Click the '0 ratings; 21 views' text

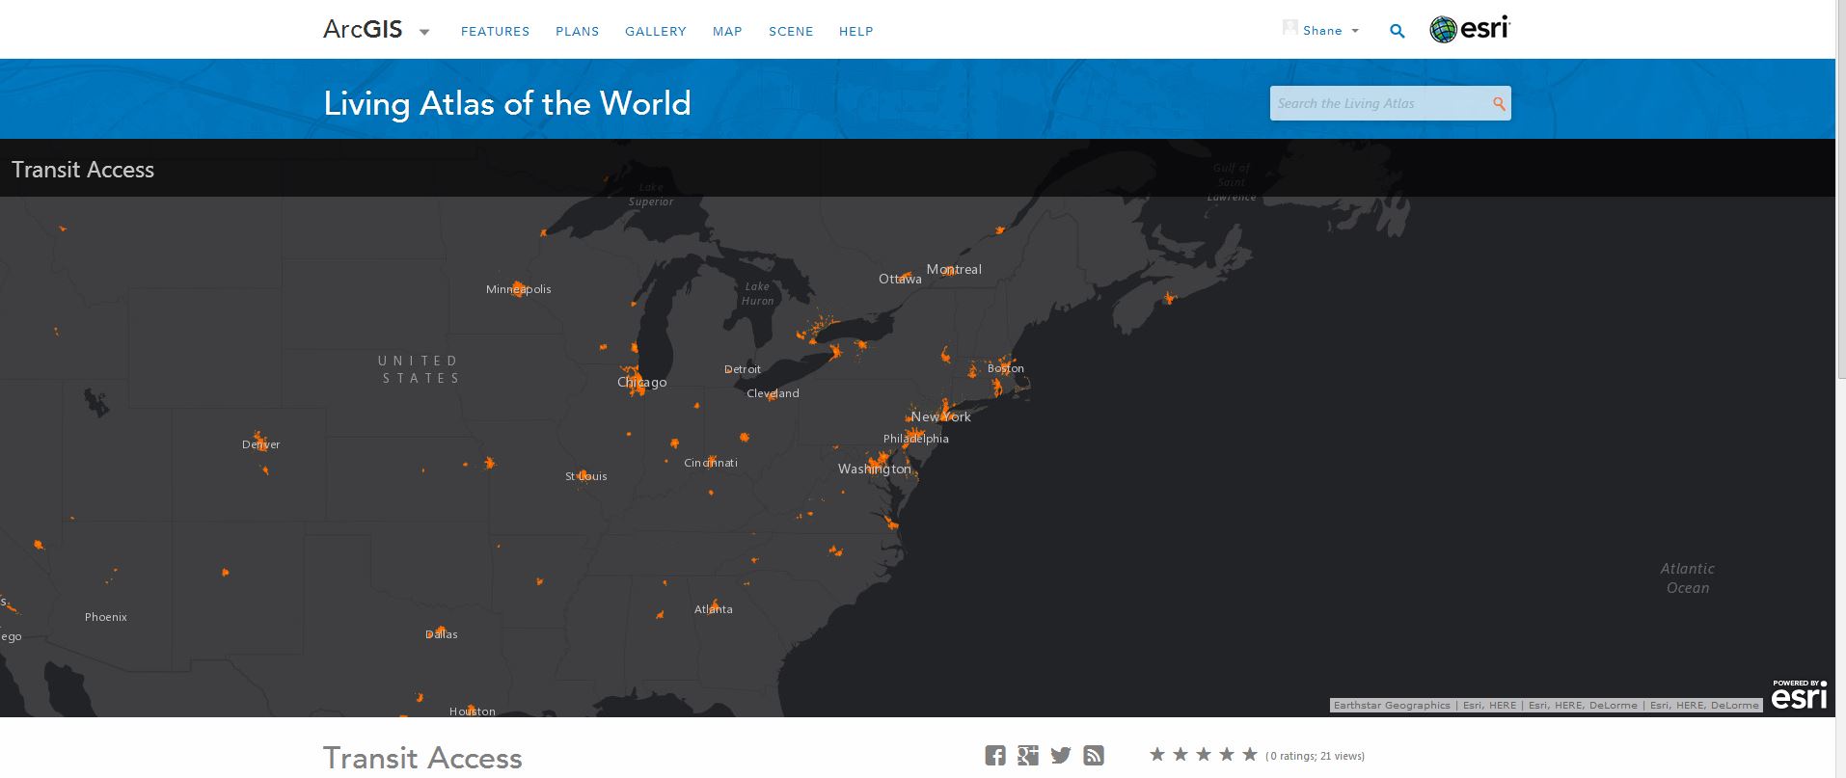pos(1316,757)
